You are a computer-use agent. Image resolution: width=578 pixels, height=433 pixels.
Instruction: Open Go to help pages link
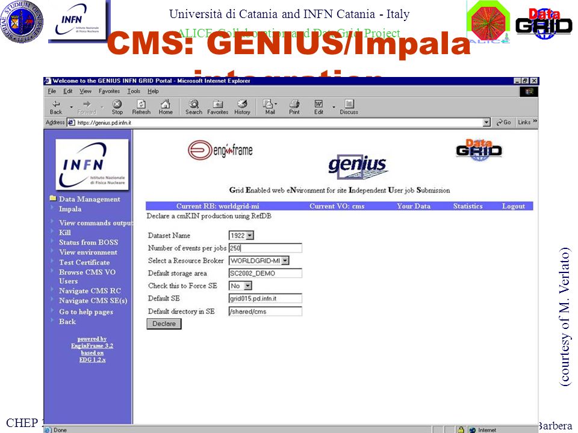tap(86, 312)
